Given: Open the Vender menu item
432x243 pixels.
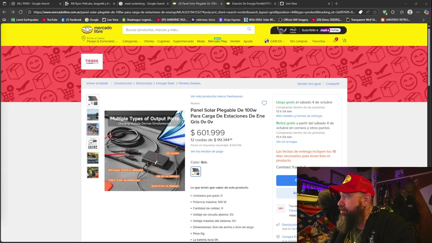Looking at the screenshot, I should [x=235, y=41].
